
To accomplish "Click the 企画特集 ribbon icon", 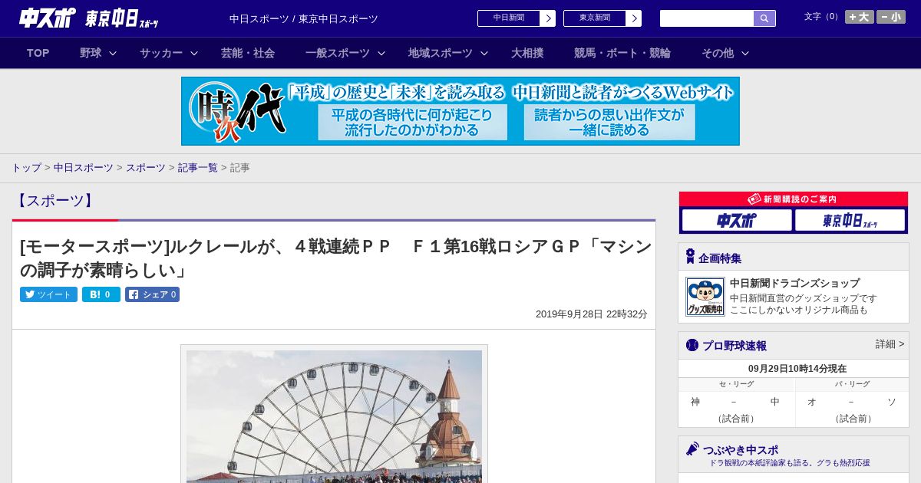I will click(690, 257).
